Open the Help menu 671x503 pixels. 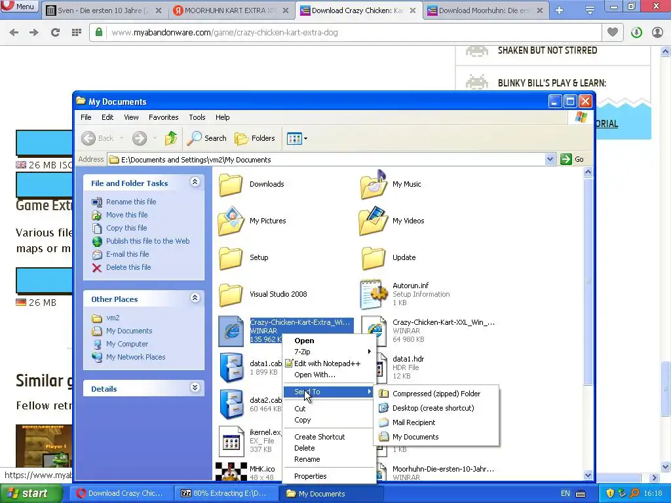222,117
